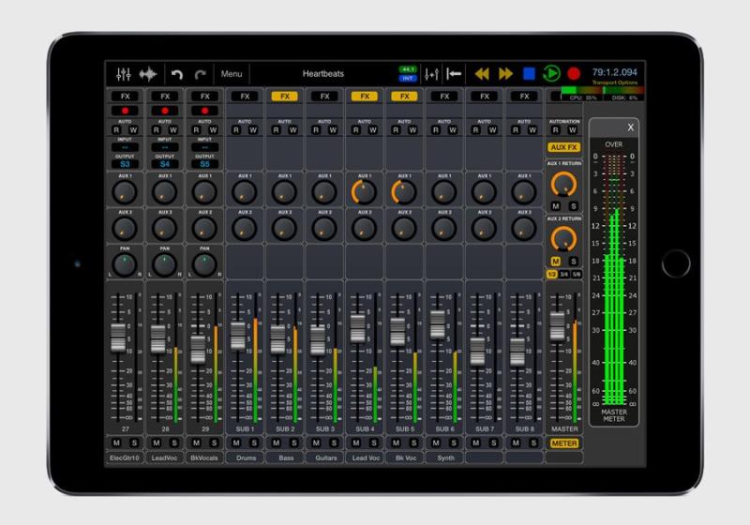
Task: Open the mixer view icon
Action: coord(124,74)
